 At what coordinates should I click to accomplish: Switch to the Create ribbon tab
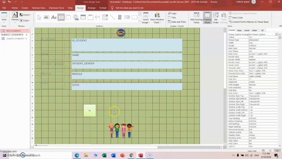[25, 8]
